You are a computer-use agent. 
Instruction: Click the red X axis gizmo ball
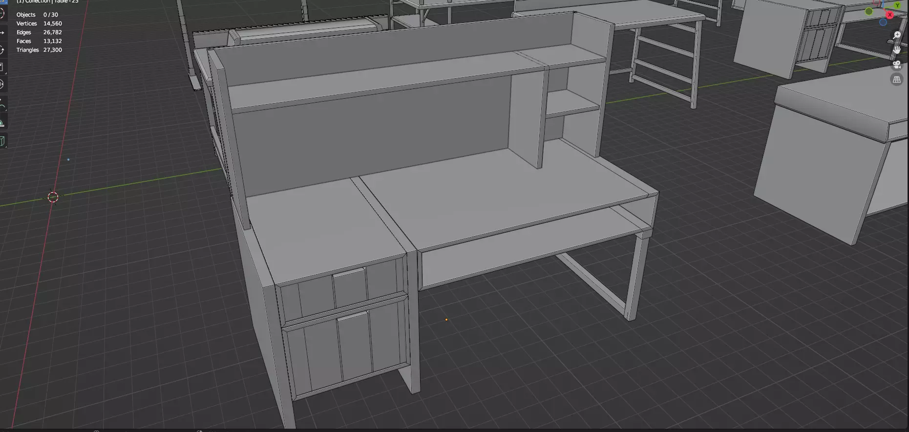890,15
